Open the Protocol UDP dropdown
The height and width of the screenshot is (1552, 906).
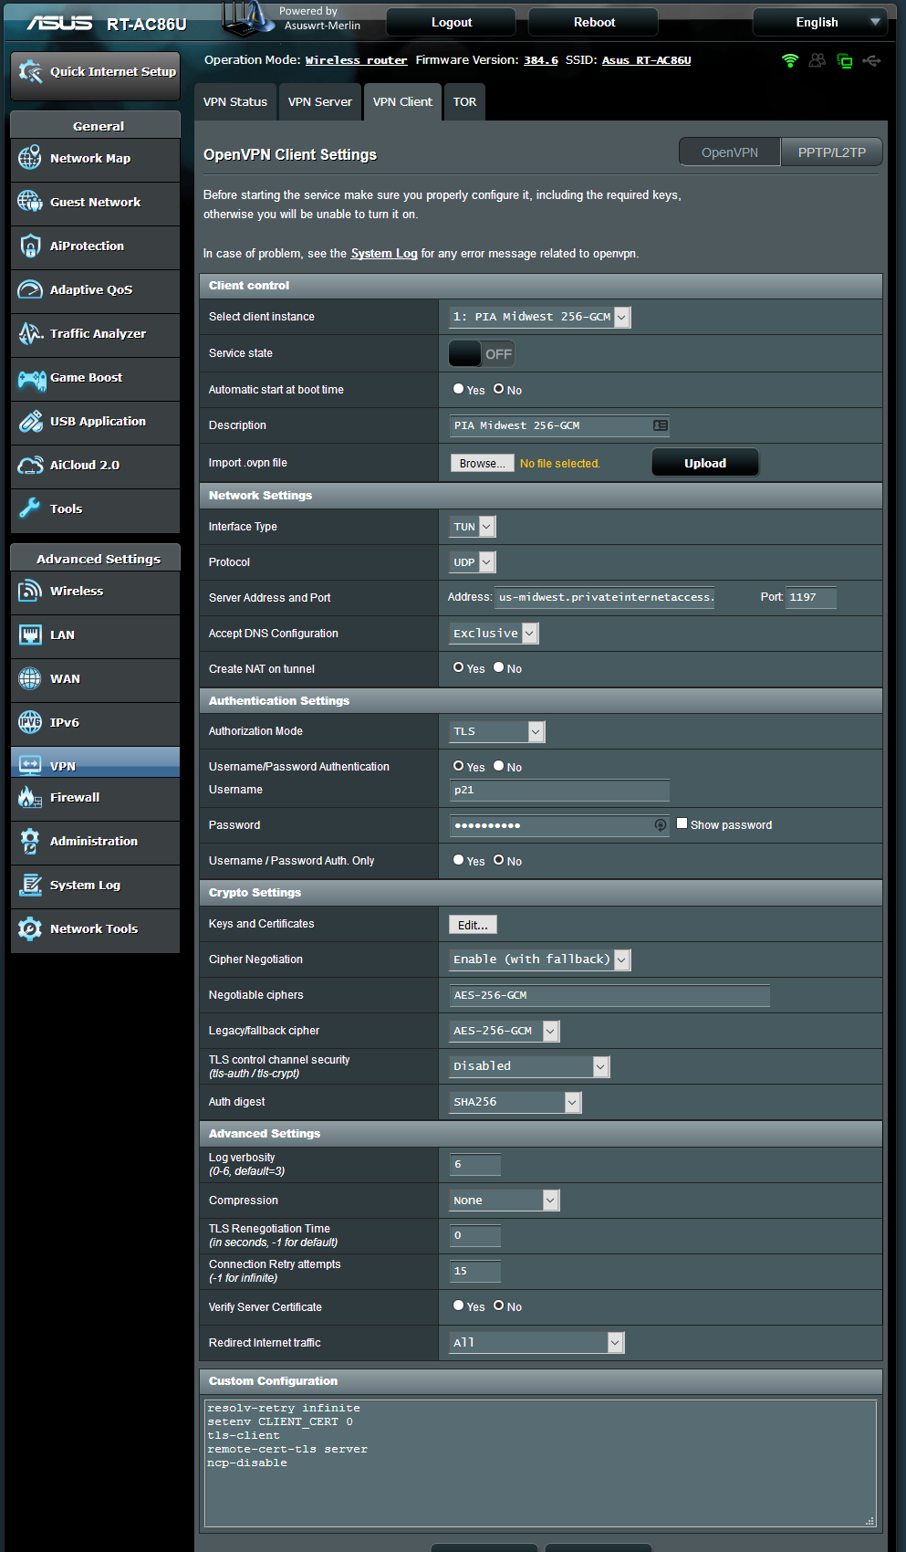click(x=473, y=562)
